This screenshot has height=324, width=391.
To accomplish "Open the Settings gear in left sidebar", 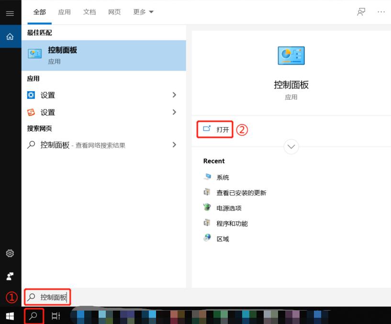I will tap(10, 253).
